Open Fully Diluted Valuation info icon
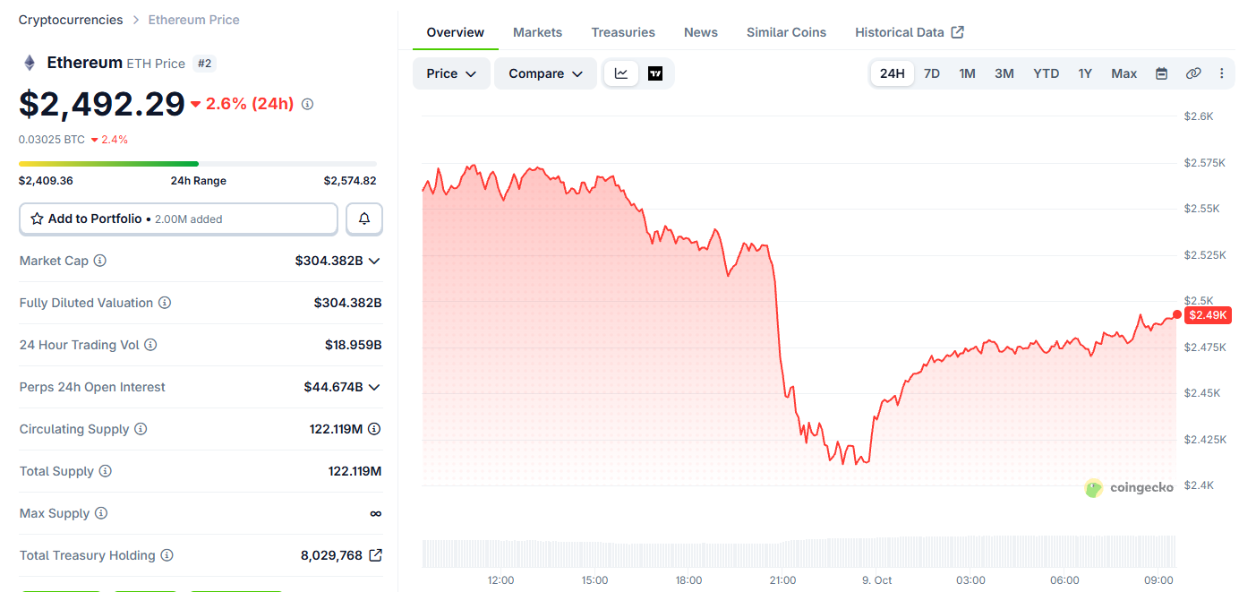 (x=165, y=303)
